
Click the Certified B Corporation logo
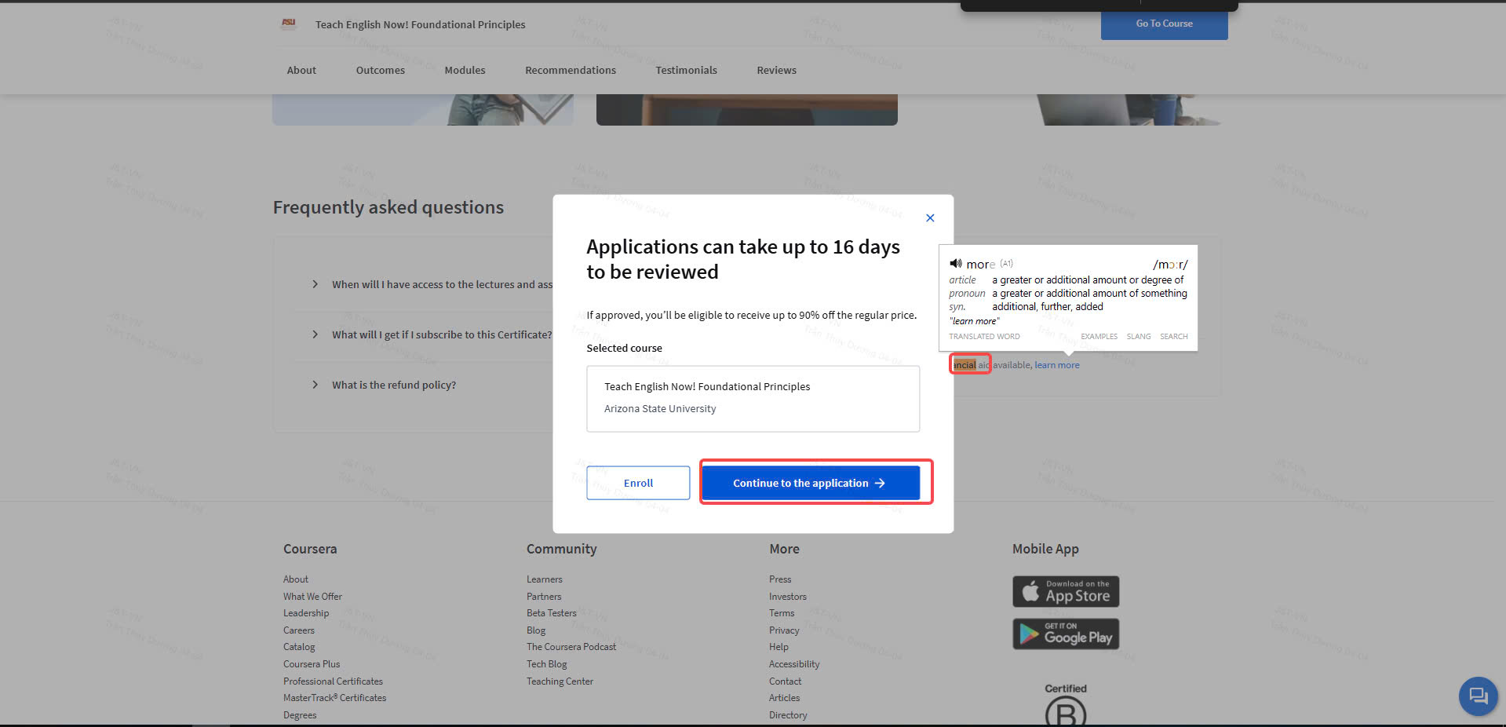(1065, 707)
